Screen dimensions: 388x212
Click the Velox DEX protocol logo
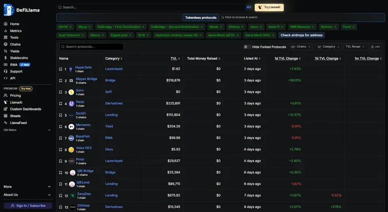click(71, 150)
